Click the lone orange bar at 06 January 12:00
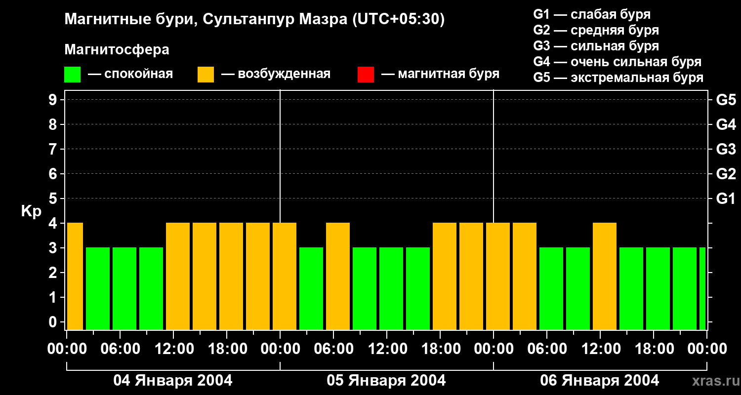This screenshot has height=395, width=741. tap(605, 276)
